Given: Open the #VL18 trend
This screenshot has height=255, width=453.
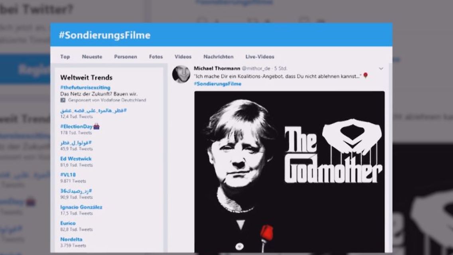Looking at the screenshot, I should click(x=68, y=175).
